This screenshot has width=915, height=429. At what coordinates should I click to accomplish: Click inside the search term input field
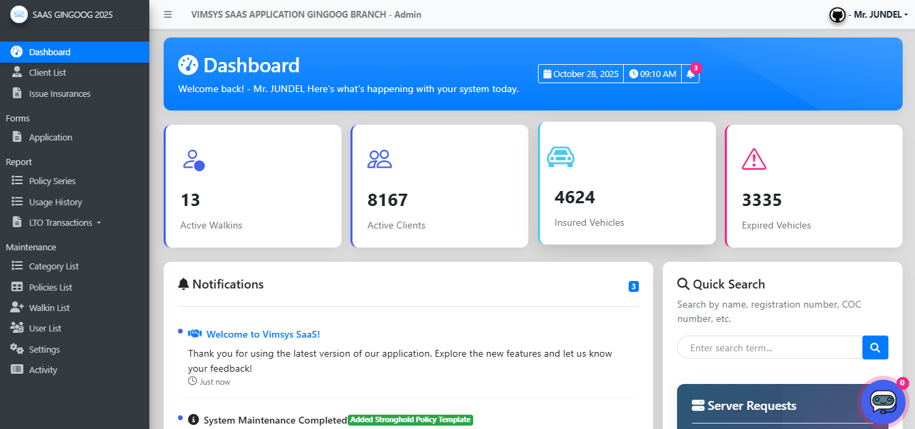[x=769, y=347]
